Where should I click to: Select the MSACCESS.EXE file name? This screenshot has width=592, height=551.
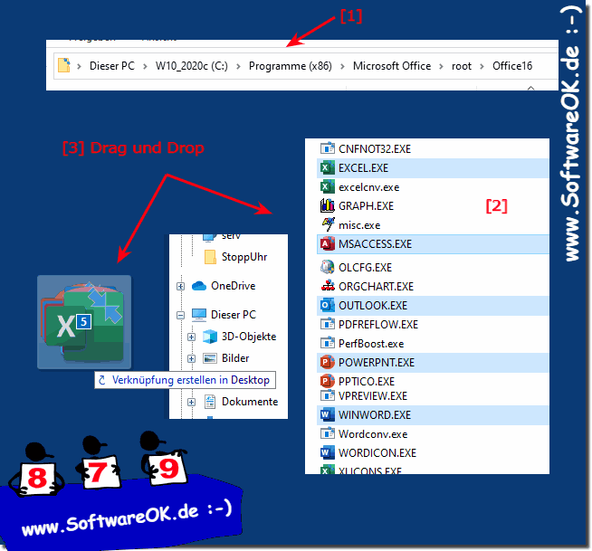pyautogui.click(x=375, y=243)
